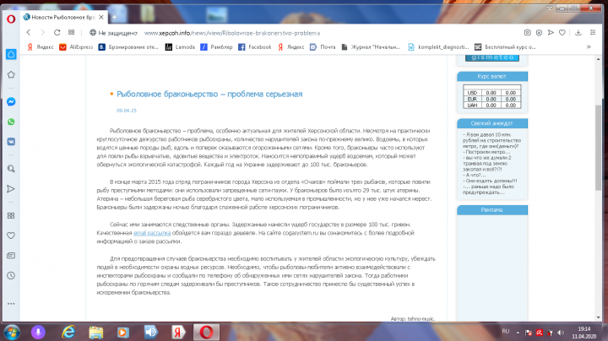Open Facebook Messenger in the sidebar
608x341 pixels.
click(x=11, y=101)
